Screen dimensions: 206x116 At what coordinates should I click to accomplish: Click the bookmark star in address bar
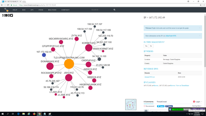click(x=201, y=5)
